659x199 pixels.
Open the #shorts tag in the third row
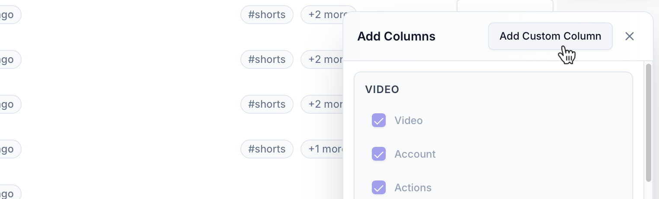coord(267,104)
